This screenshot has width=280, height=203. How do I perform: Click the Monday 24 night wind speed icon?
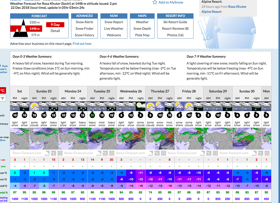[x=82, y=115]
